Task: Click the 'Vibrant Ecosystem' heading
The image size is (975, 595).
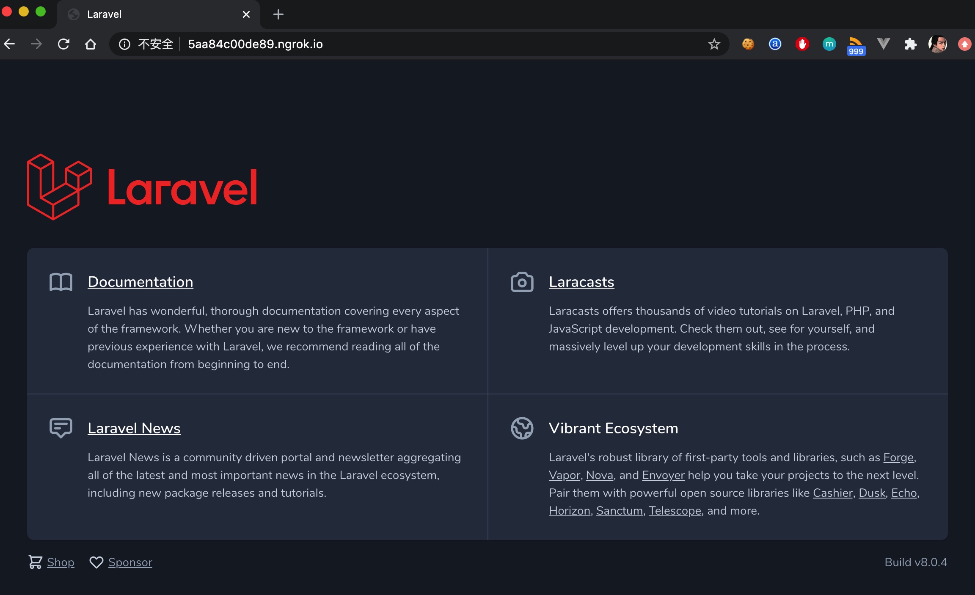Action: (x=614, y=428)
